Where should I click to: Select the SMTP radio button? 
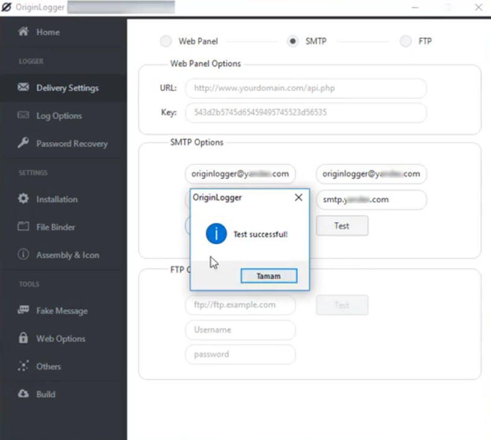(293, 42)
